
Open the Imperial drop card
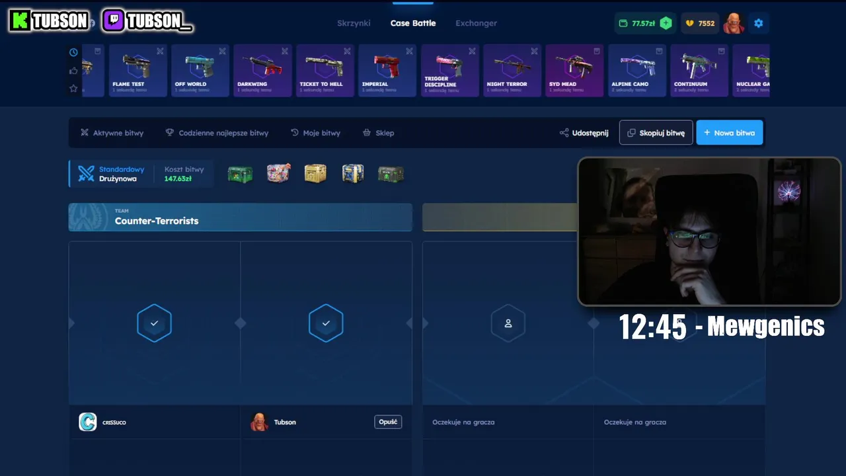pyautogui.click(x=387, y=71)
